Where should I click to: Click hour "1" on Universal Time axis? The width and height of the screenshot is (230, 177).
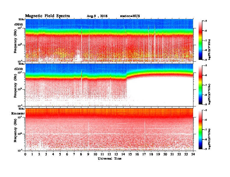pyautogui.click(x=32, y=154)
